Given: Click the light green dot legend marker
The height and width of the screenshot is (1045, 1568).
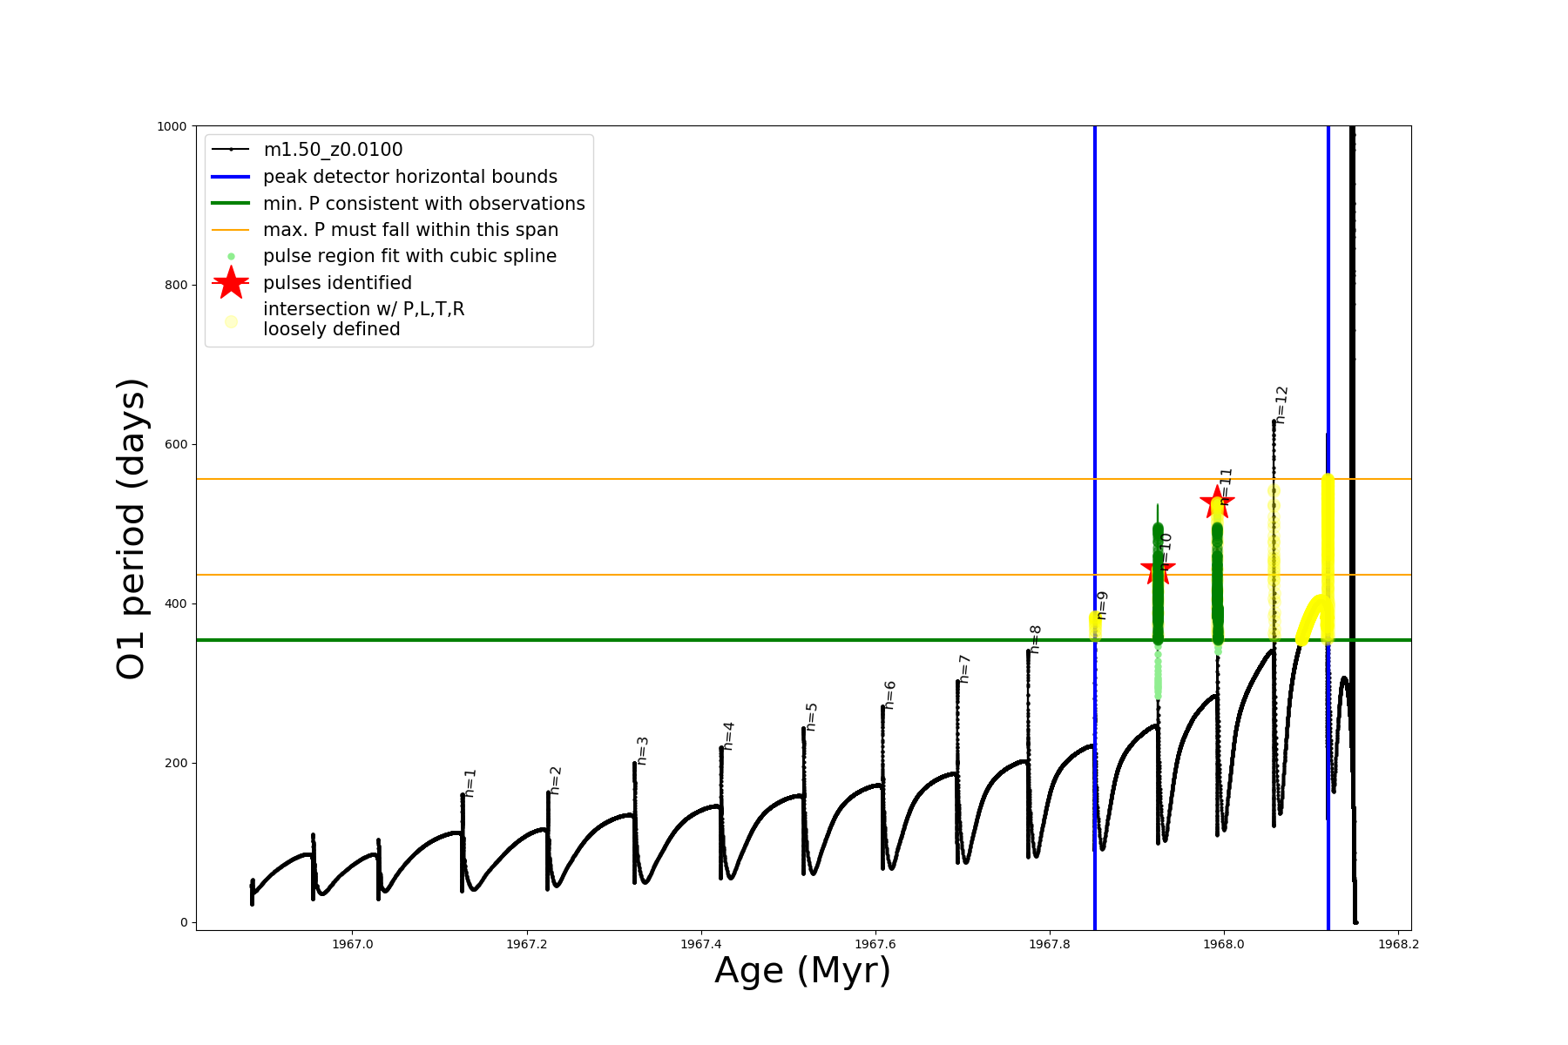Looking at the screenshot, I should coord(231,256).
